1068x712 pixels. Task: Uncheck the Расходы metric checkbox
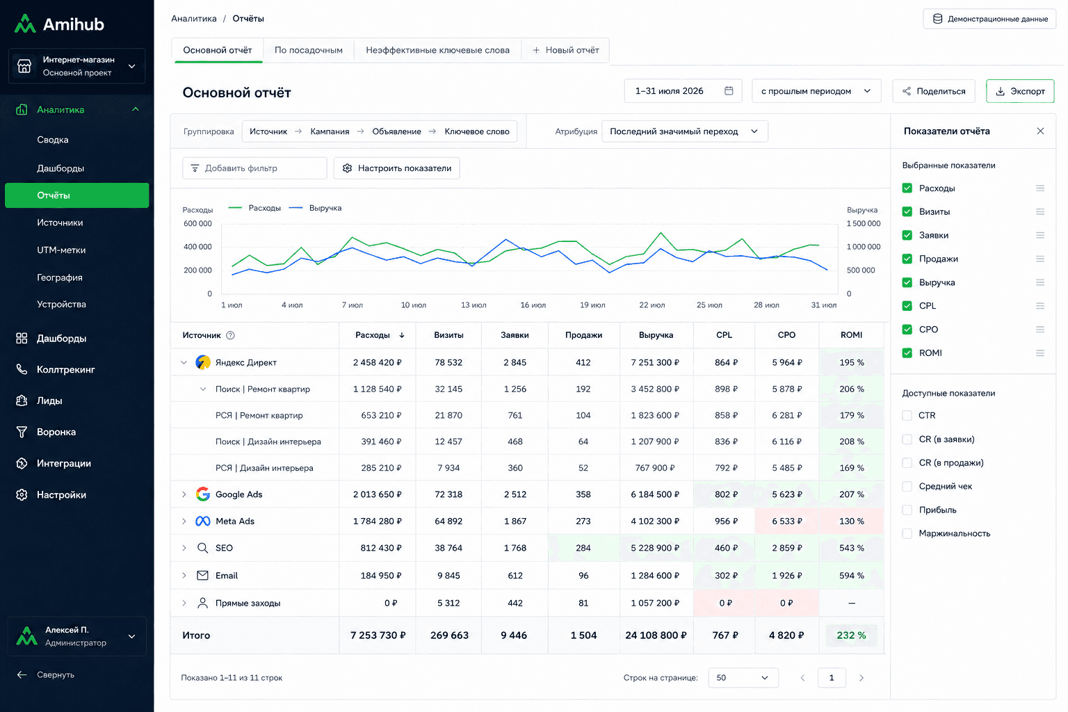click(907, 188)
